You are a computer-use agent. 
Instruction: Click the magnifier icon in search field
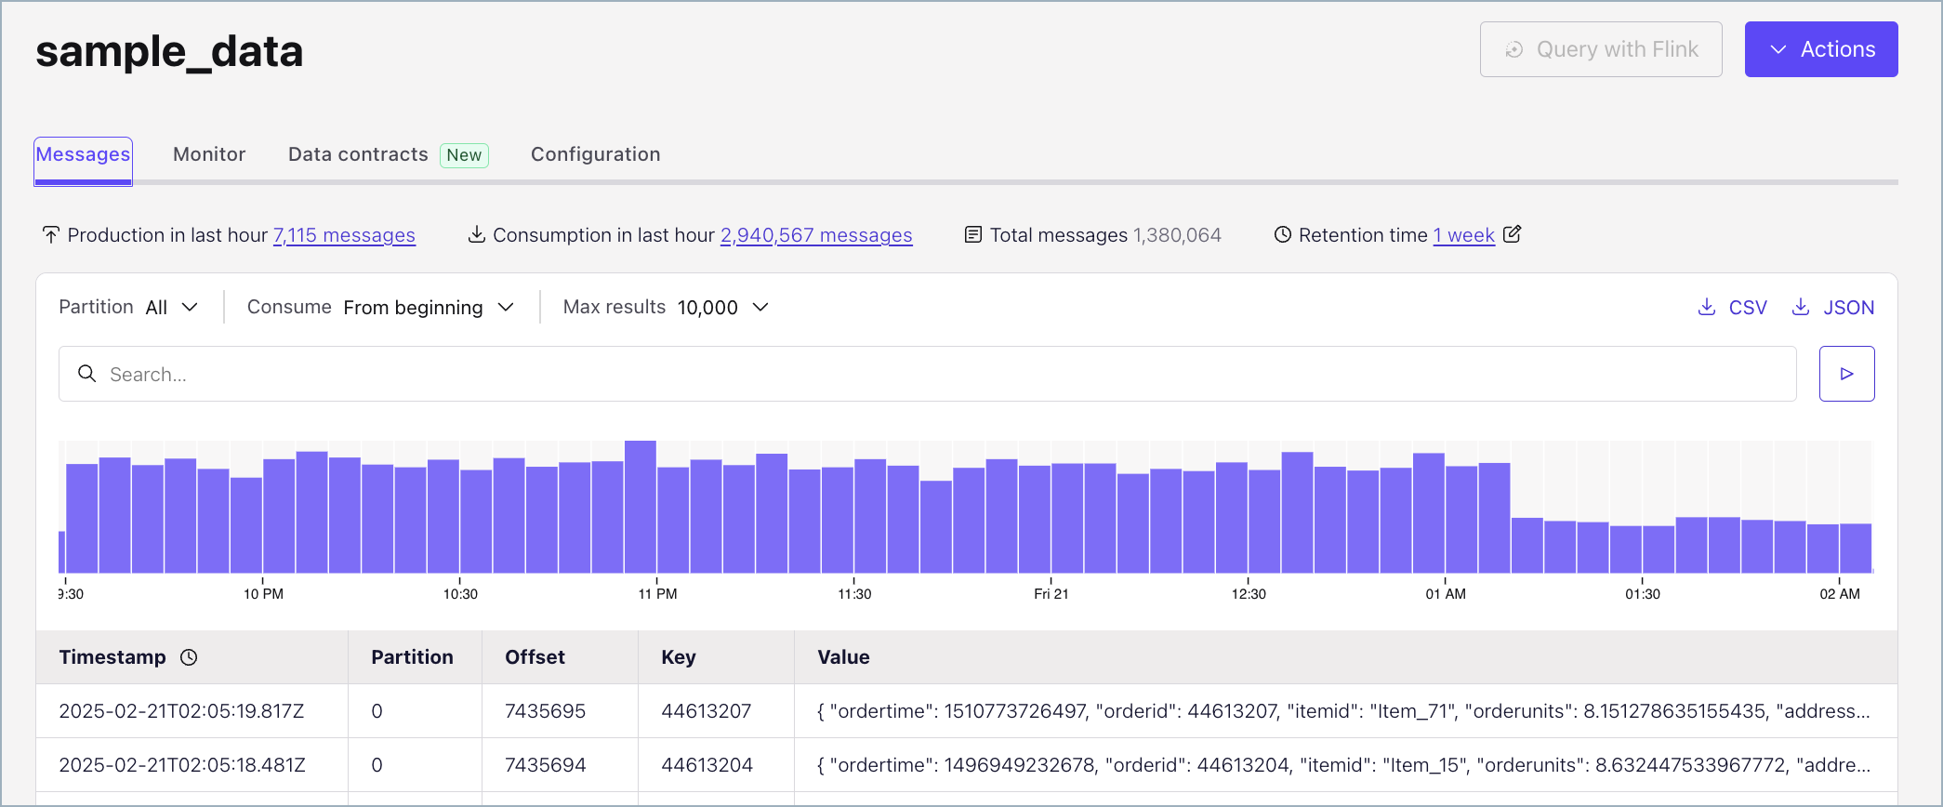[x=87, y=374]
